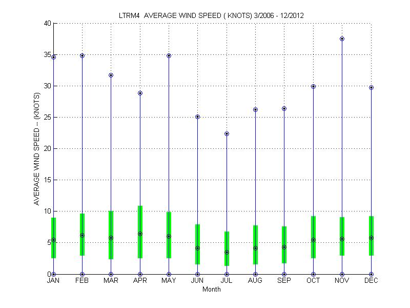Image resolution: width=410 pixels, height=308 pixels.
Task: Click the APR minimum marker at zero
Action: 140,274
